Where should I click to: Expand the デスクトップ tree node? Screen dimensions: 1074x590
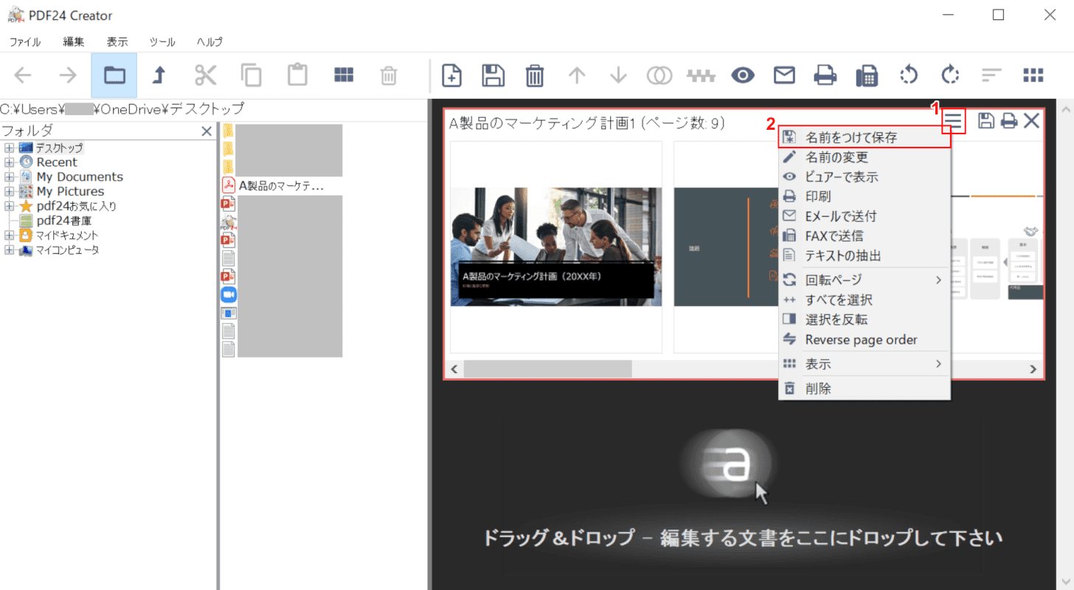(x=10, y=148)
